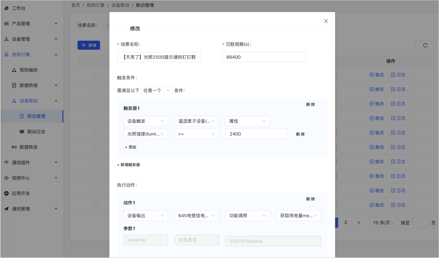Select the last table row radio button
This screenshot has width=439, height=258.
click(x=95, y=205)
